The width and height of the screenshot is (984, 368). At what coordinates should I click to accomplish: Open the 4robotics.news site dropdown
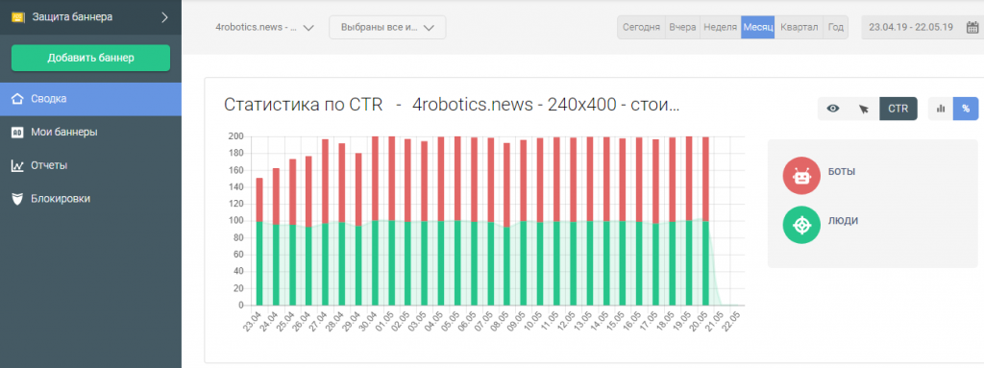click(264, 28)
